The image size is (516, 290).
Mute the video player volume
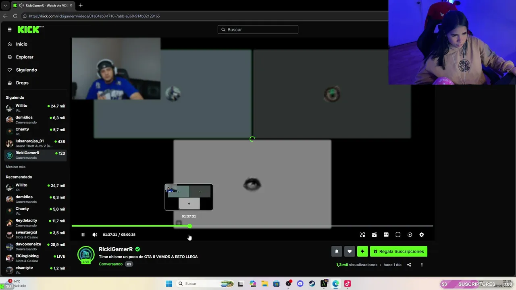pos(95,235)
